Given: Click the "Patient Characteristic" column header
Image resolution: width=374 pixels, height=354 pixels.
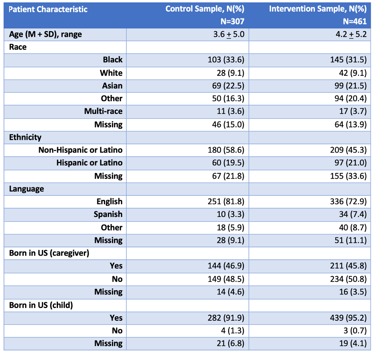Looking at the screenshot, I should [x=48, y=9].
